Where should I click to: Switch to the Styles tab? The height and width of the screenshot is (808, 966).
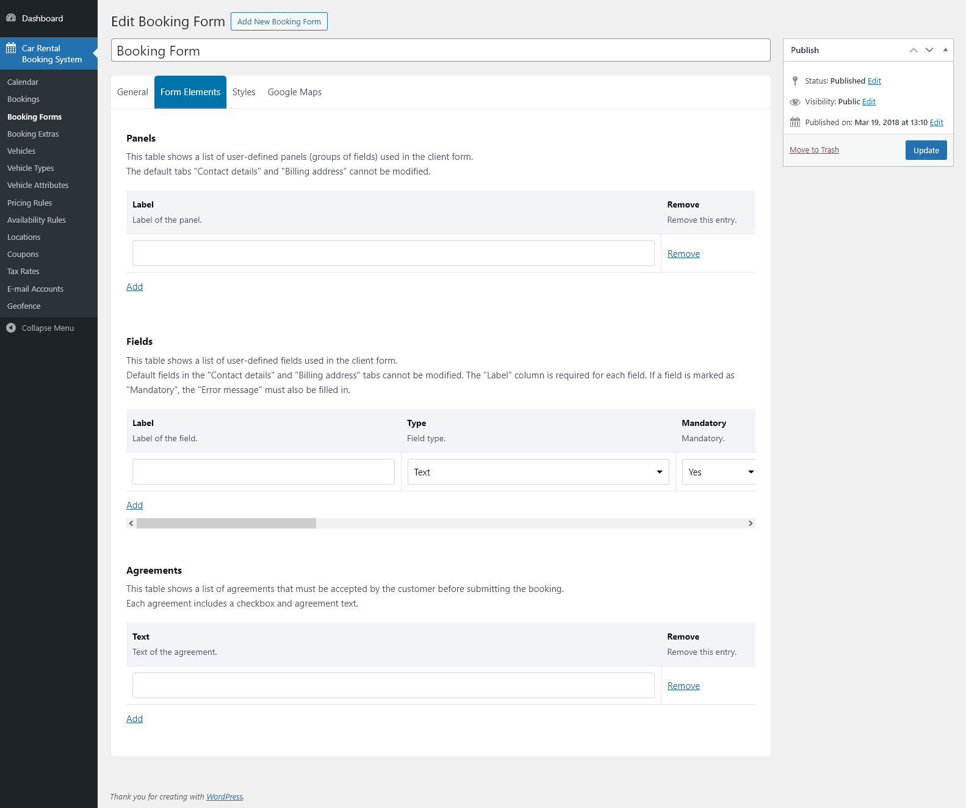[x=243, y=92]
